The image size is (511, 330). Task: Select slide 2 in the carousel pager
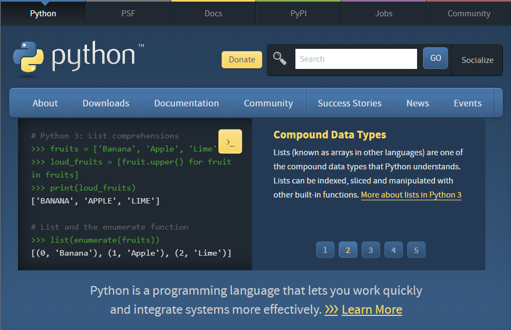[x=348, y=250]
